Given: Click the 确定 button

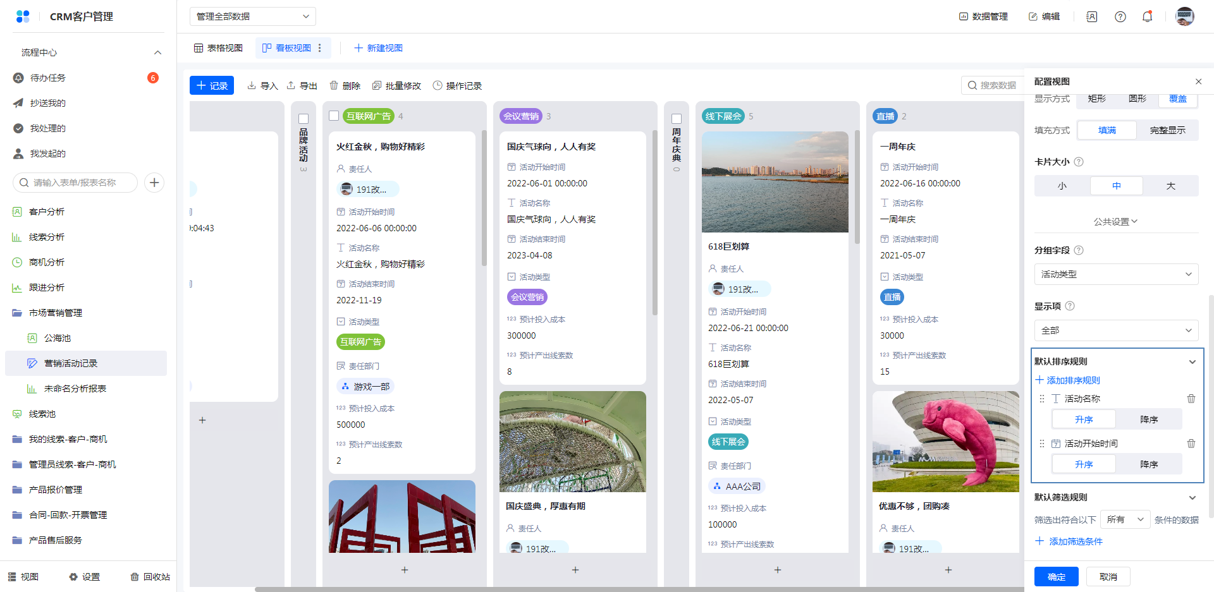Looking at the screenshot, I should pos(1056,577).
